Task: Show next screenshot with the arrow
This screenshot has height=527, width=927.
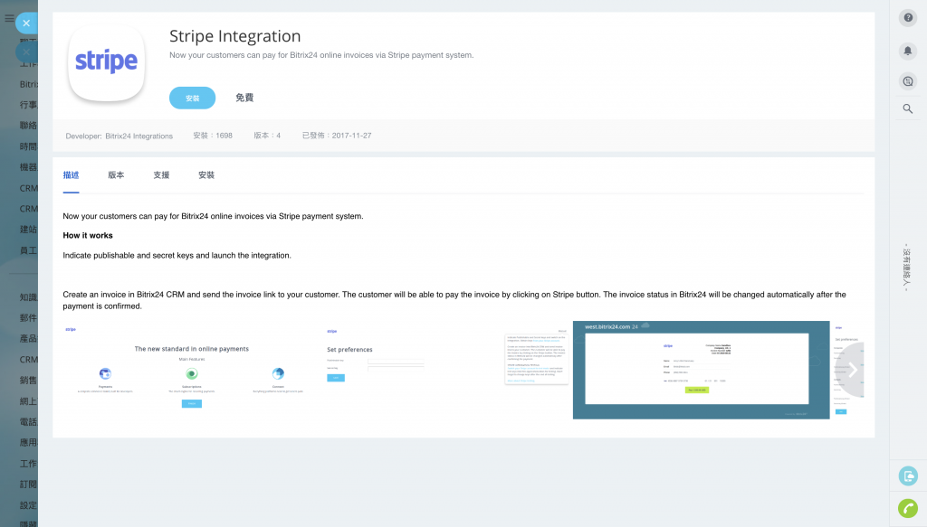Action: click(853, 370)
